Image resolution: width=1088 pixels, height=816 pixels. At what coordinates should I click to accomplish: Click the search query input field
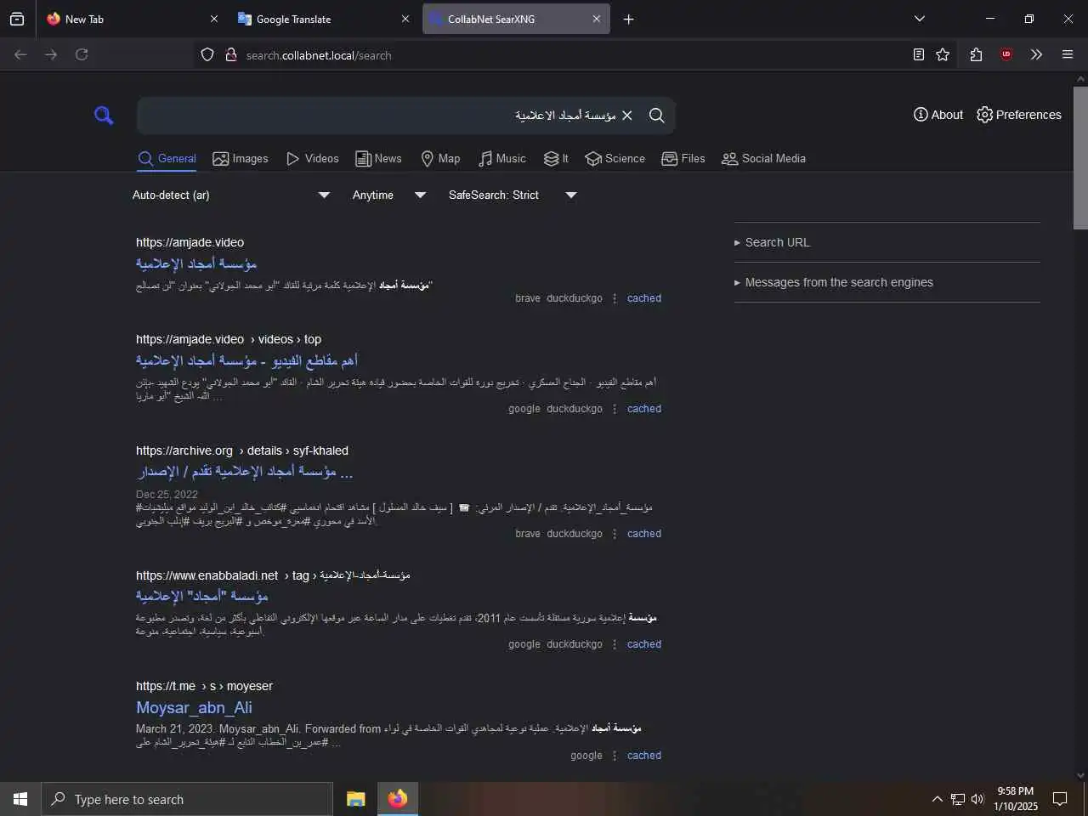(378, 116)
